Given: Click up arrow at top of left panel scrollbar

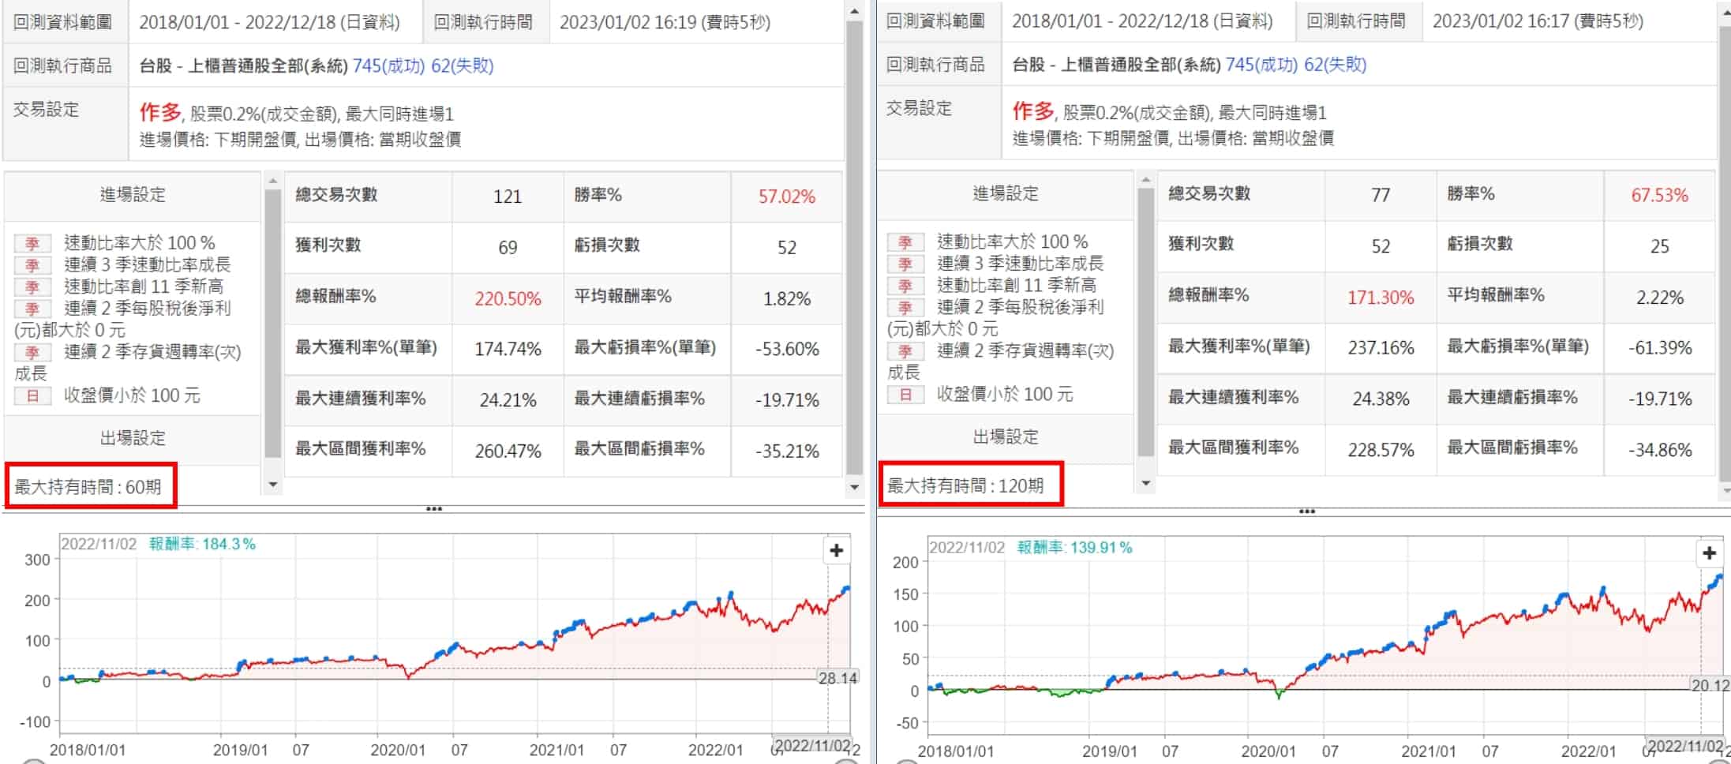Looking at the screenshot, I should click(854, 11).
